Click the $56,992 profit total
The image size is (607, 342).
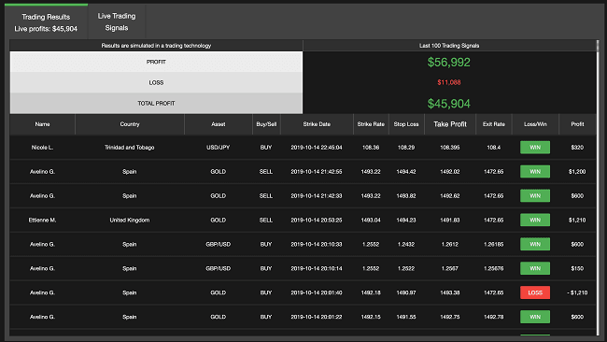tap(448, 63)
